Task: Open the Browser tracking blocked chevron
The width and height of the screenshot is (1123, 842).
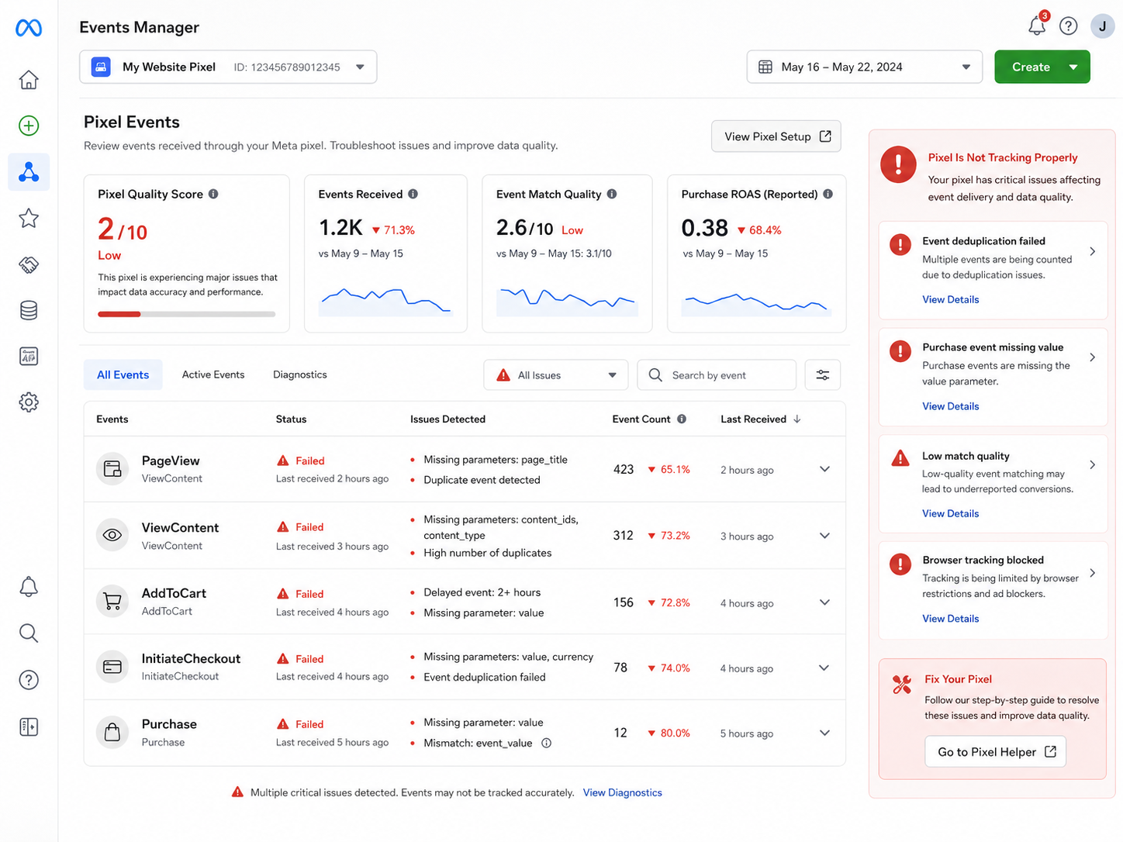Action: point(1092,573)
